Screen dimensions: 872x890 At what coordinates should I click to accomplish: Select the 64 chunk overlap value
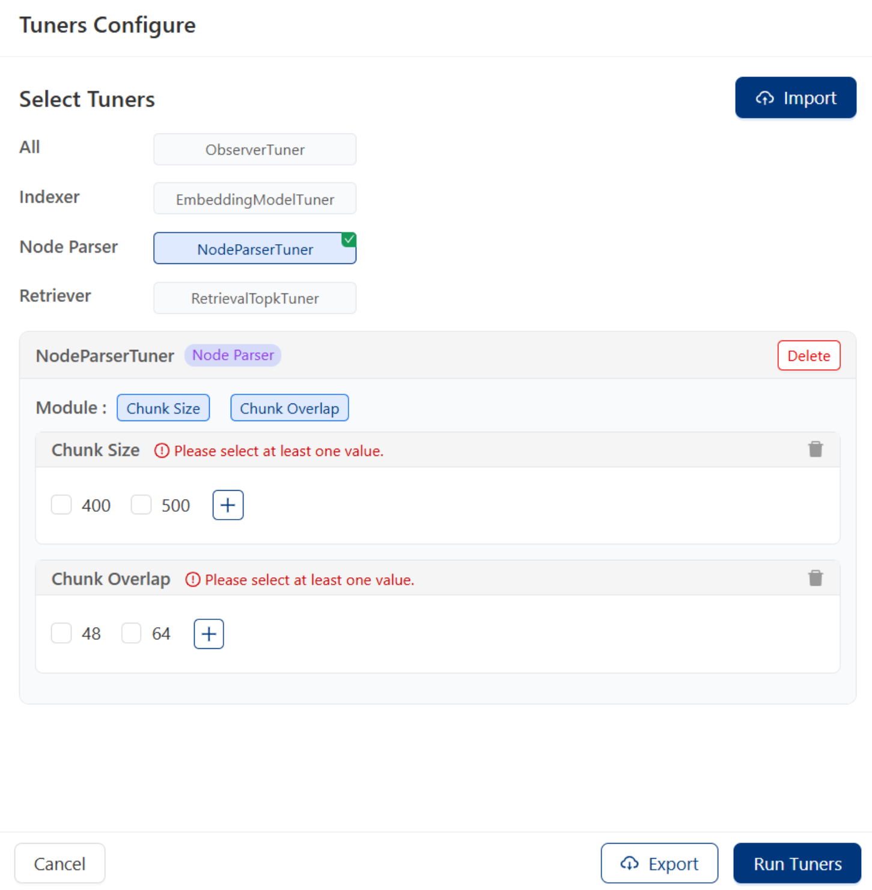(x=131, y=633)
